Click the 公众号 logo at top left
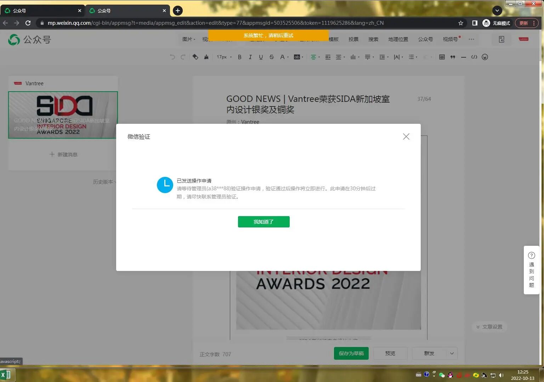Image resolution: width=544 pixels, height=382 pixels. click(x=29, y=39)
